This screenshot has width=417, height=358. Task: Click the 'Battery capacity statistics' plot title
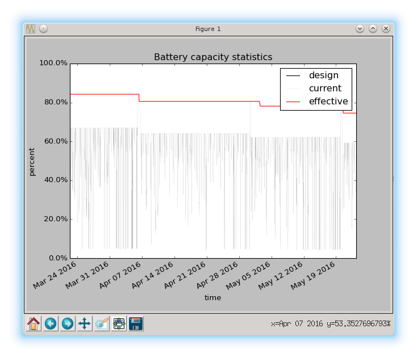coord(213,57)
